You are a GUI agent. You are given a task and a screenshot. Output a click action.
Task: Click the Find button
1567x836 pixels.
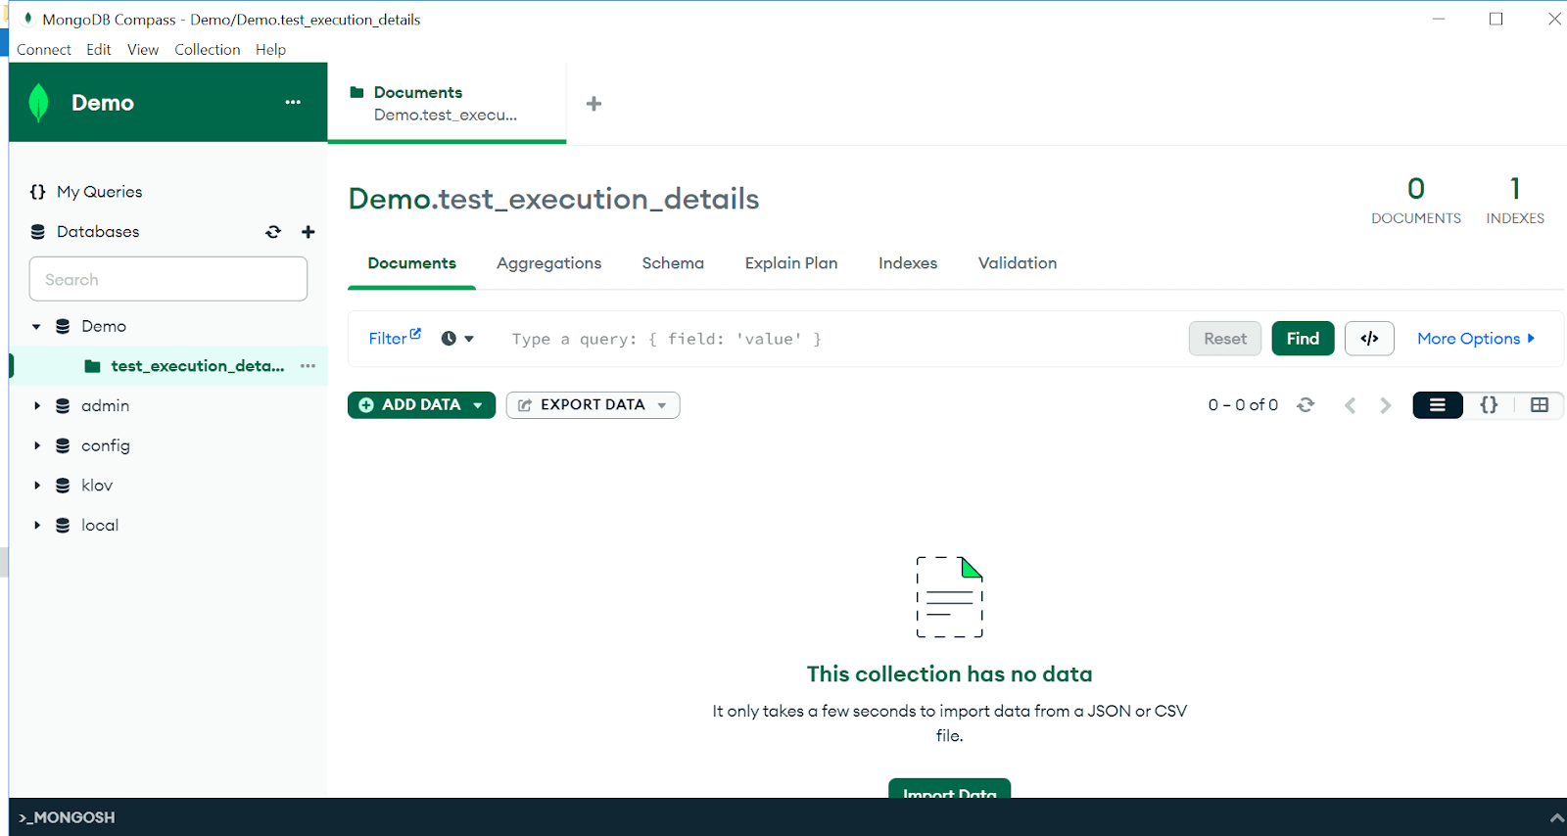tap(1303, 339)
